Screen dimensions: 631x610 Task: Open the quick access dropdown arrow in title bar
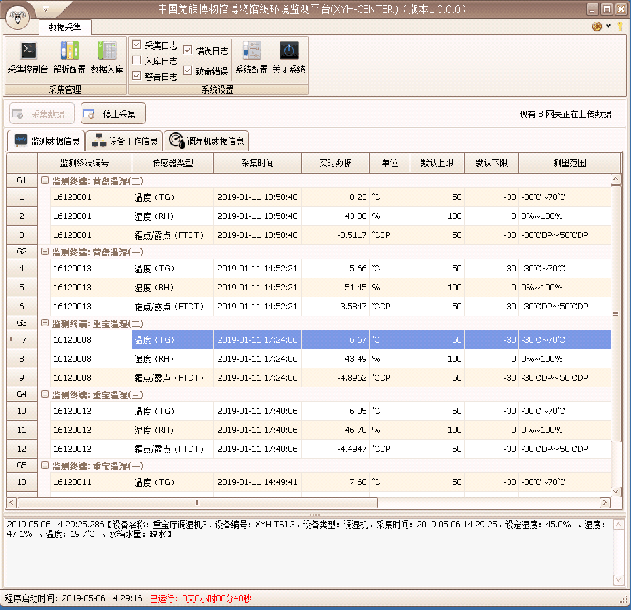tap(45, 9)
